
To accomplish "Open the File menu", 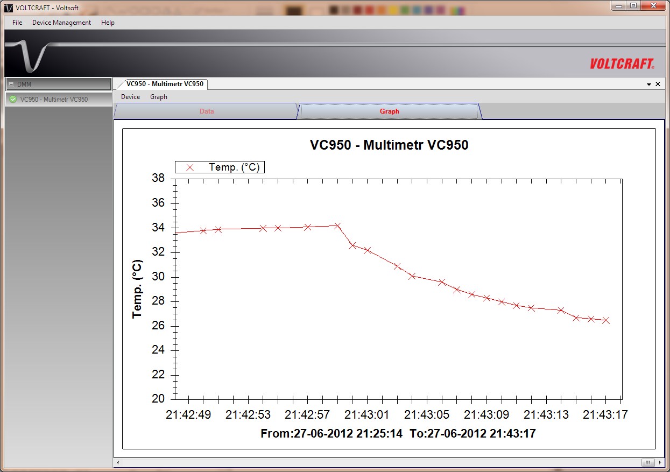I will [x=17, y=23].
